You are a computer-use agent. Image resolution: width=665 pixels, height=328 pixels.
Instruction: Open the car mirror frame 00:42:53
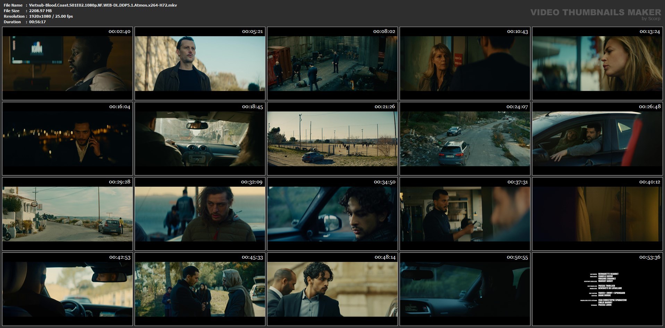pos(67,289)
